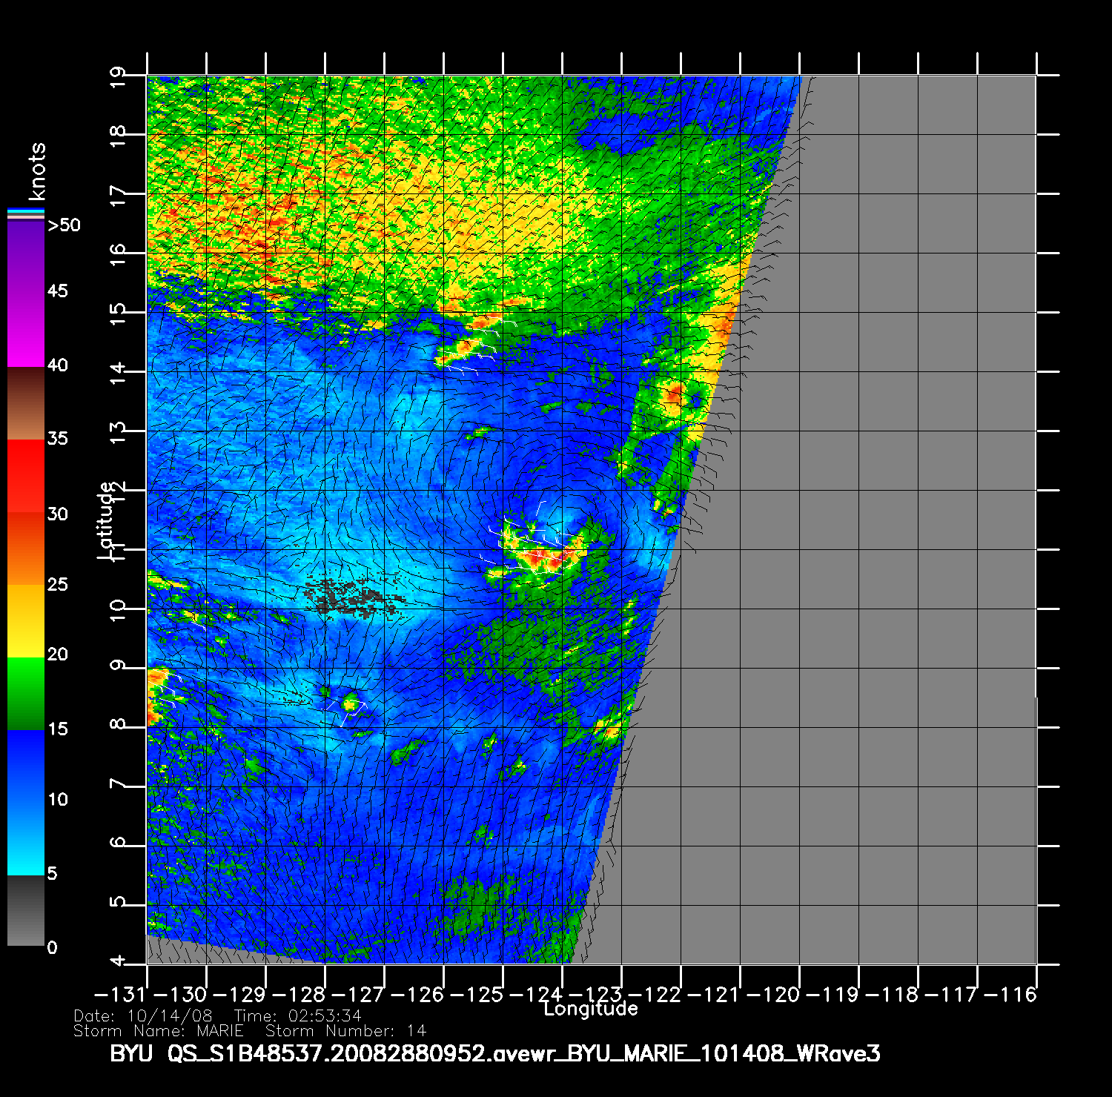Click the red 30-35 knots legend band

pyautogui.click(x=26, y=476)
